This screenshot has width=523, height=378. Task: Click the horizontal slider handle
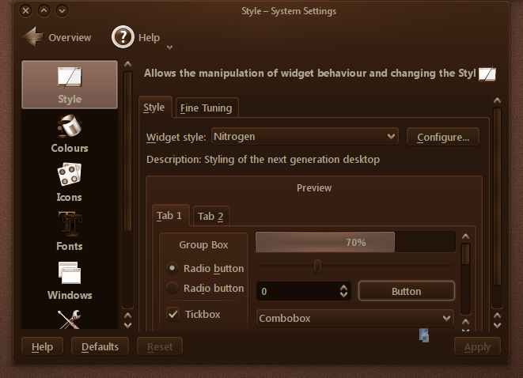tap(317, 266)
